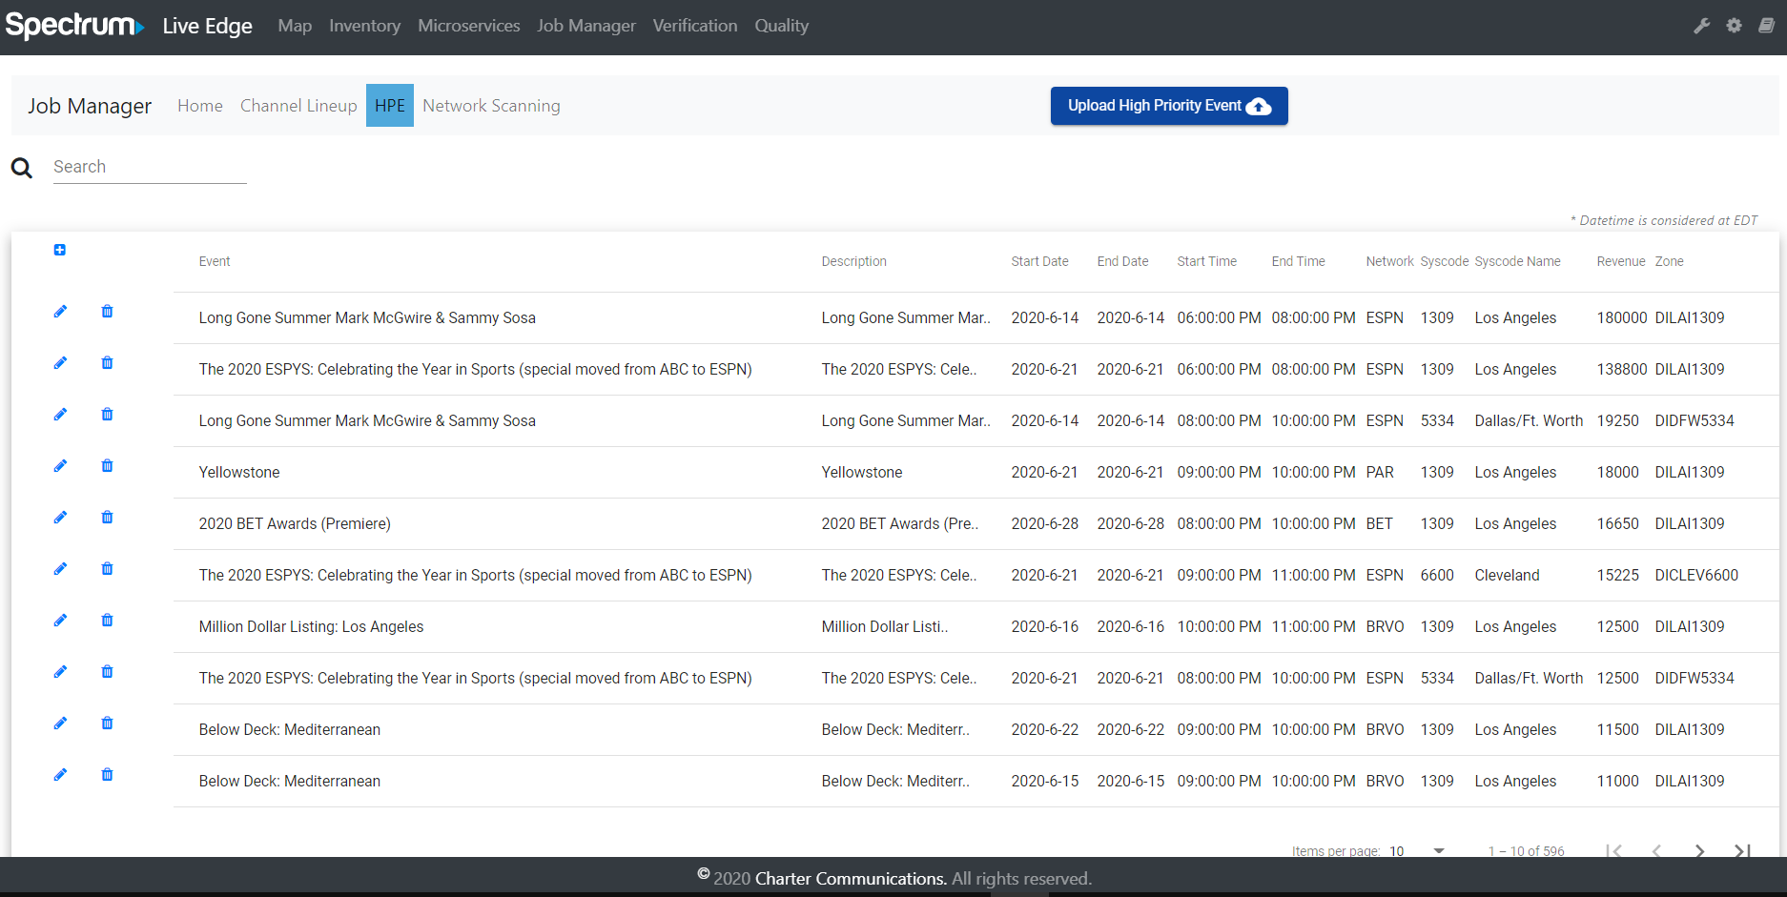Edit the 19250 revenue Dallas Long Gone Summer row

pos(60,415)
